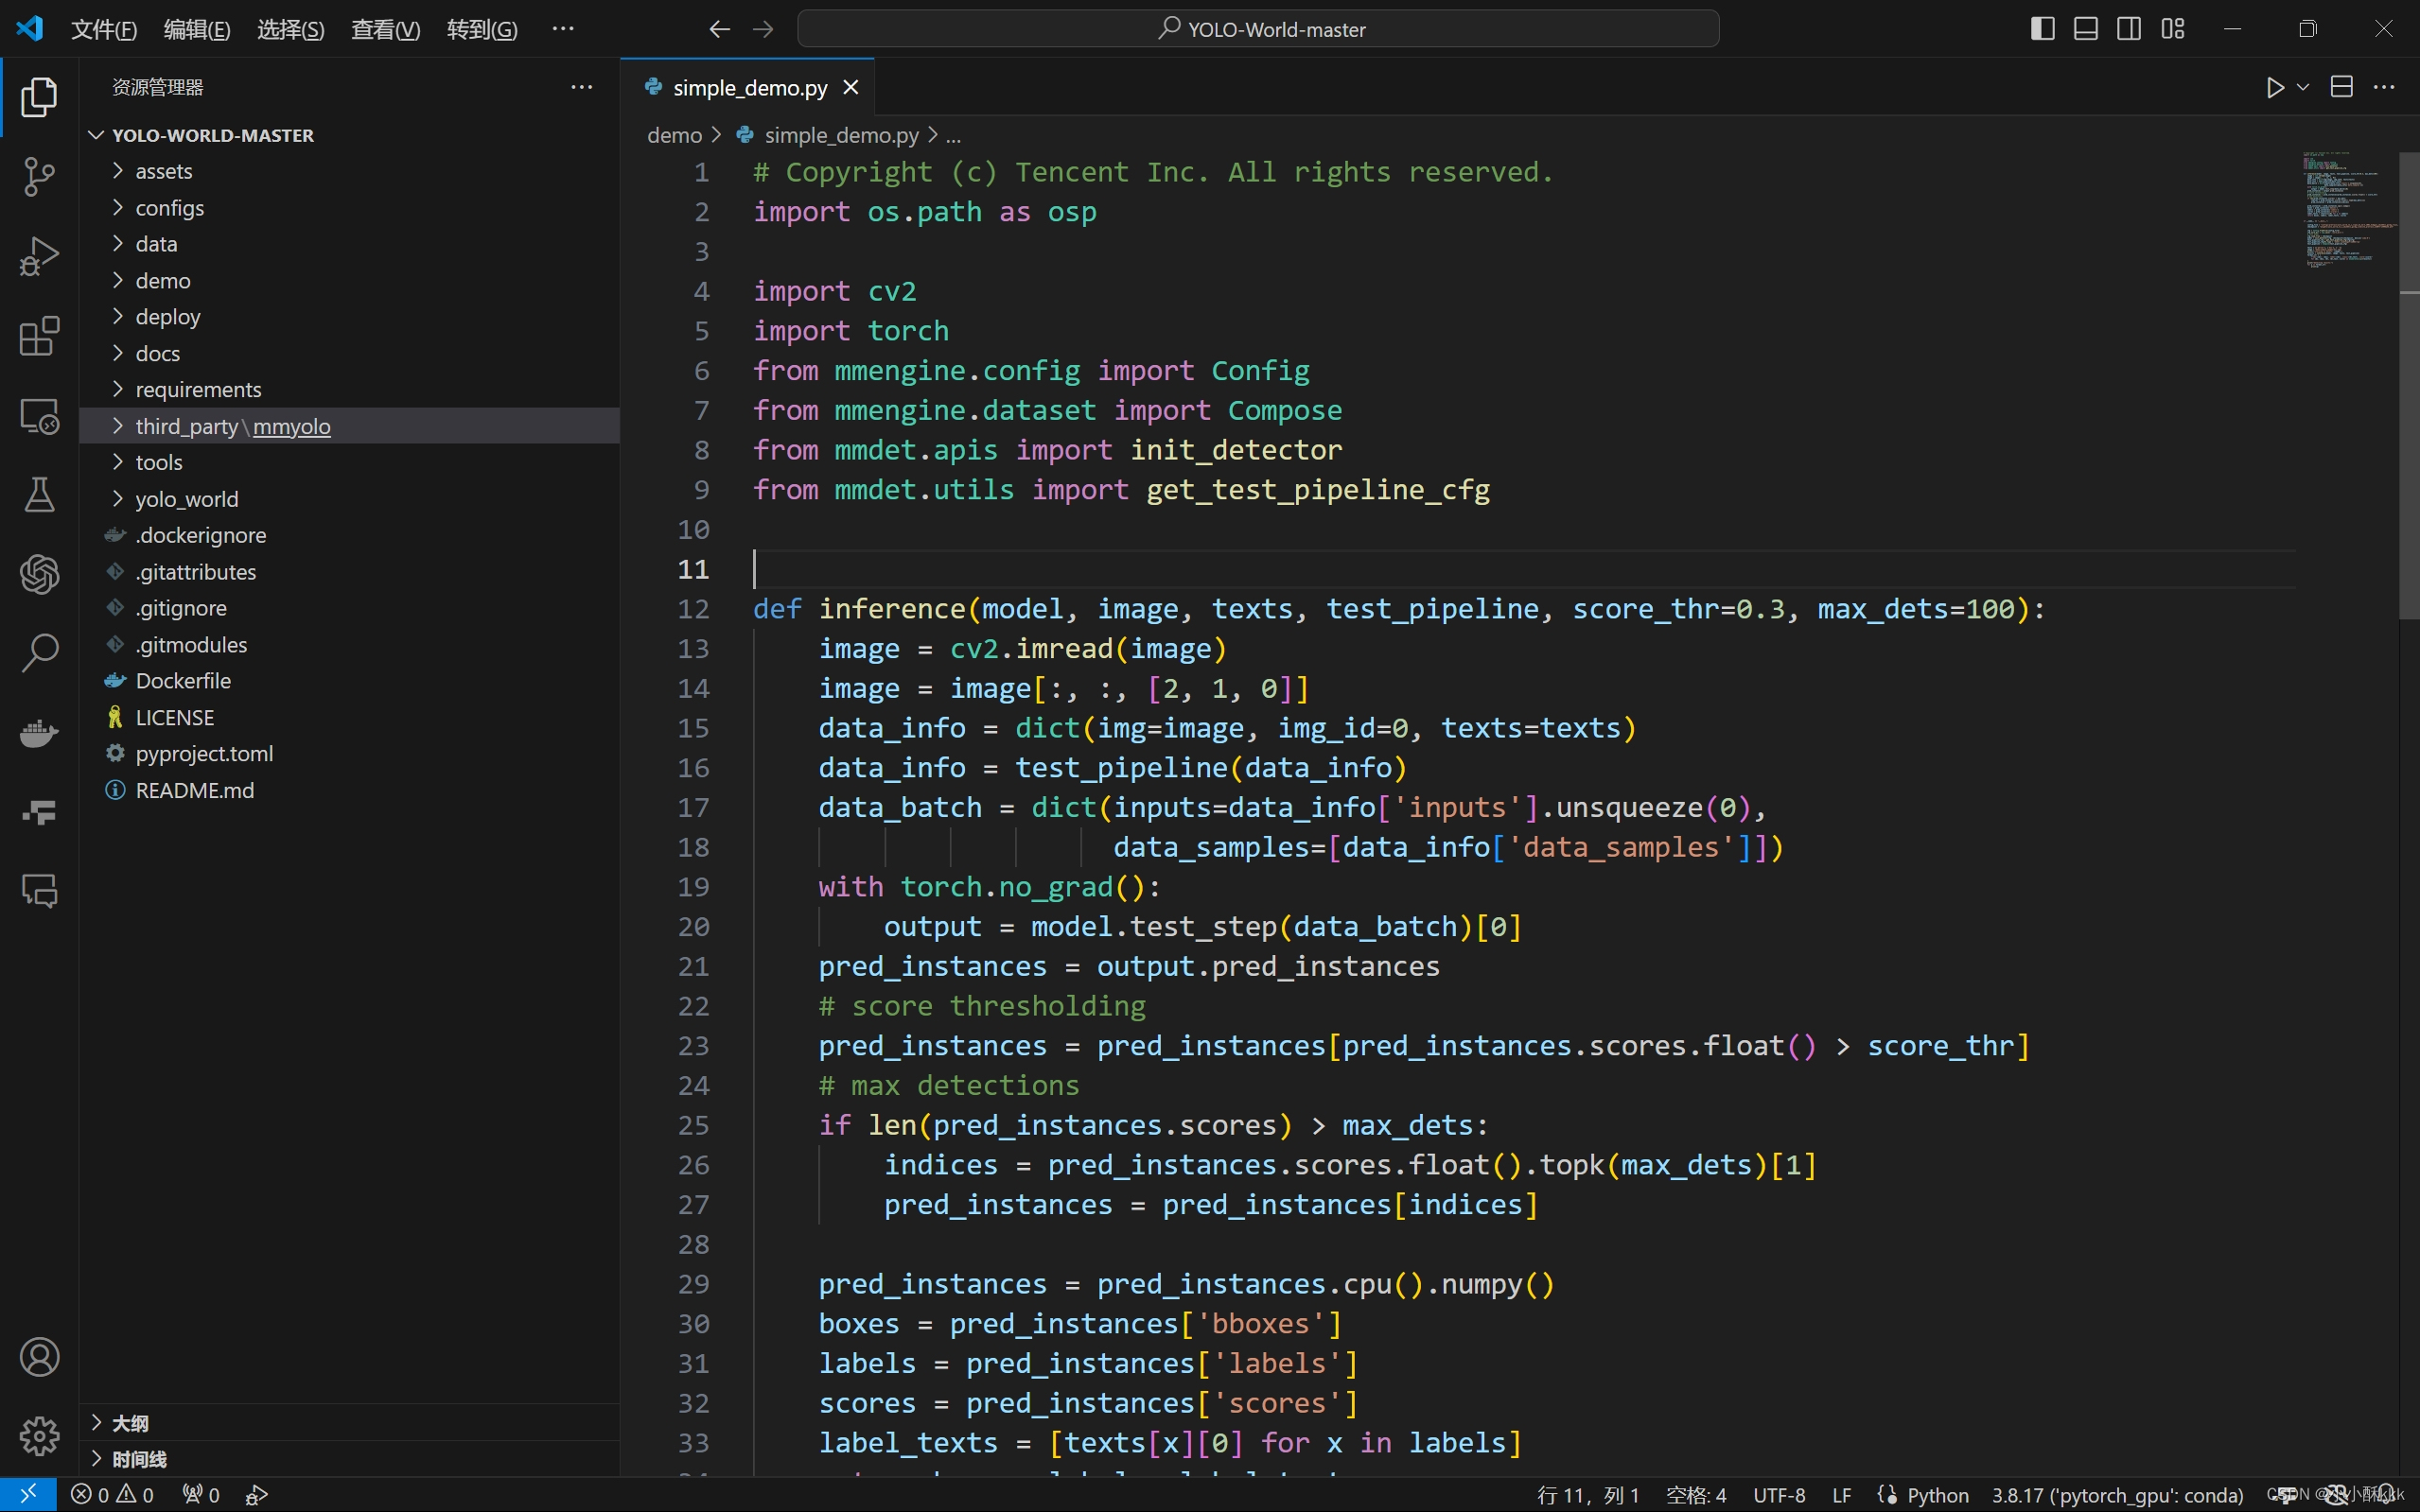Expand the demo folder
The height and width of the screenshot is (1512, 2420).
[349, 281]
